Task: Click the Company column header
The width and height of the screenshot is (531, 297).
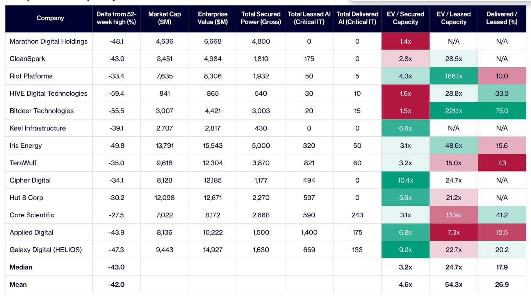Action: click(x=50, y=18)
